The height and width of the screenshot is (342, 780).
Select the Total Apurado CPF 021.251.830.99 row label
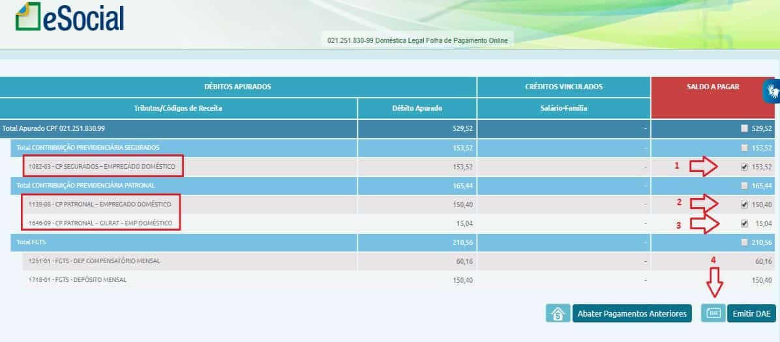coord(53,128)
